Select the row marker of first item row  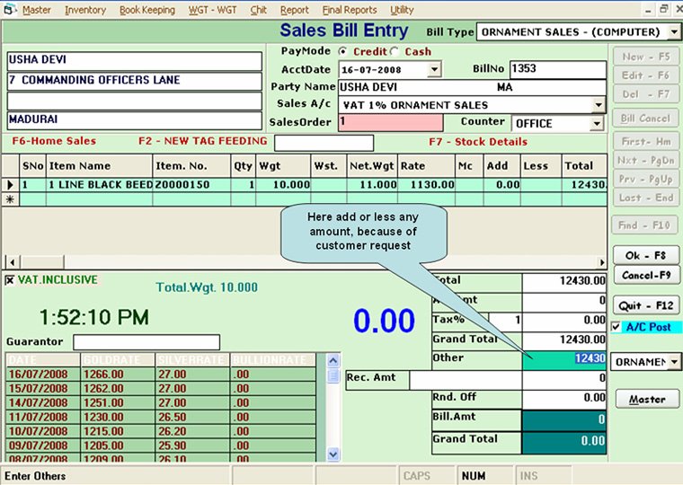click(10, 185)
